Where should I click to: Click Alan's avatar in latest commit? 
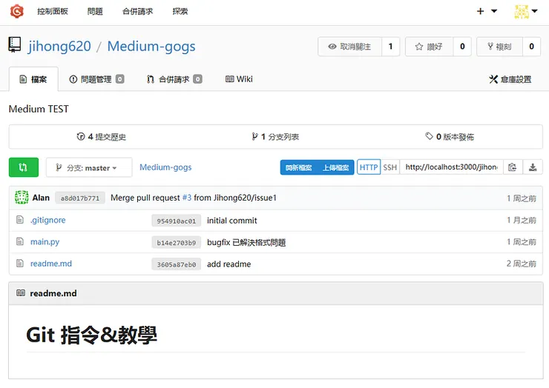(22, 198)
